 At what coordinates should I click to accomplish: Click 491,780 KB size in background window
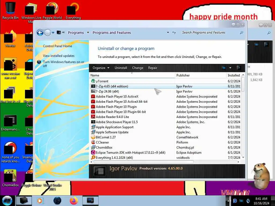pos(255,74)
